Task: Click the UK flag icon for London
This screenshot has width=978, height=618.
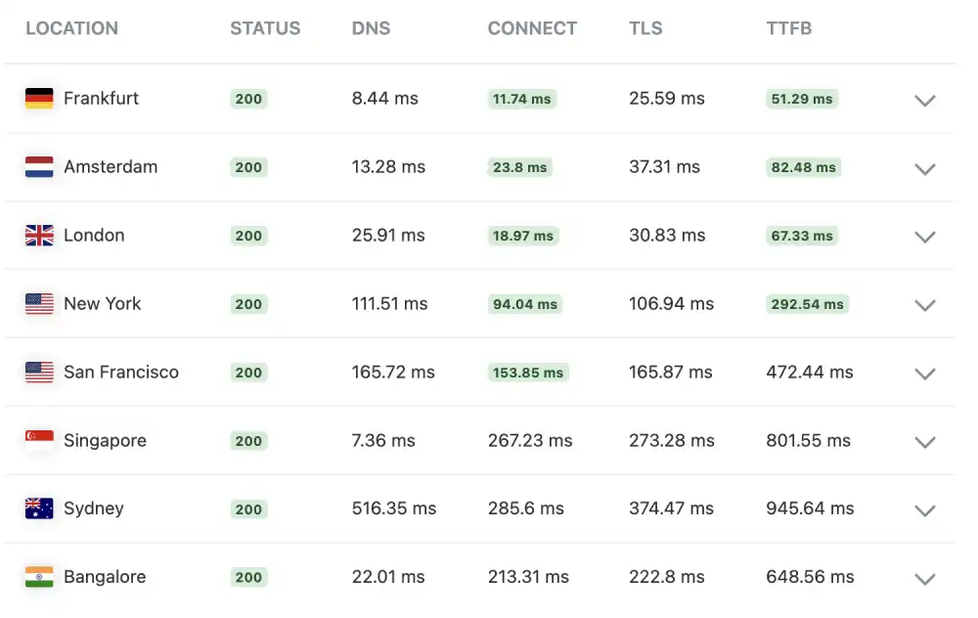Action: click(37, 236)
